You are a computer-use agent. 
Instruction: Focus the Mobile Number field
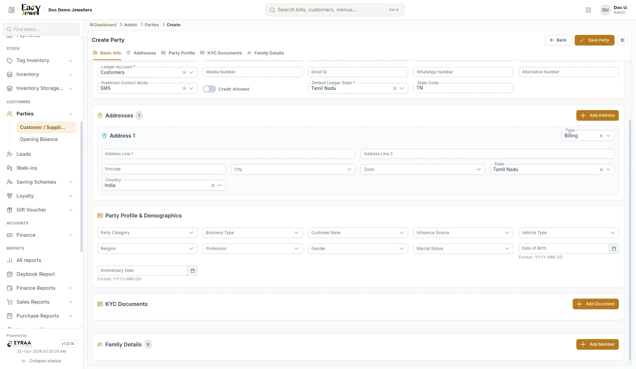coord(252,72)
